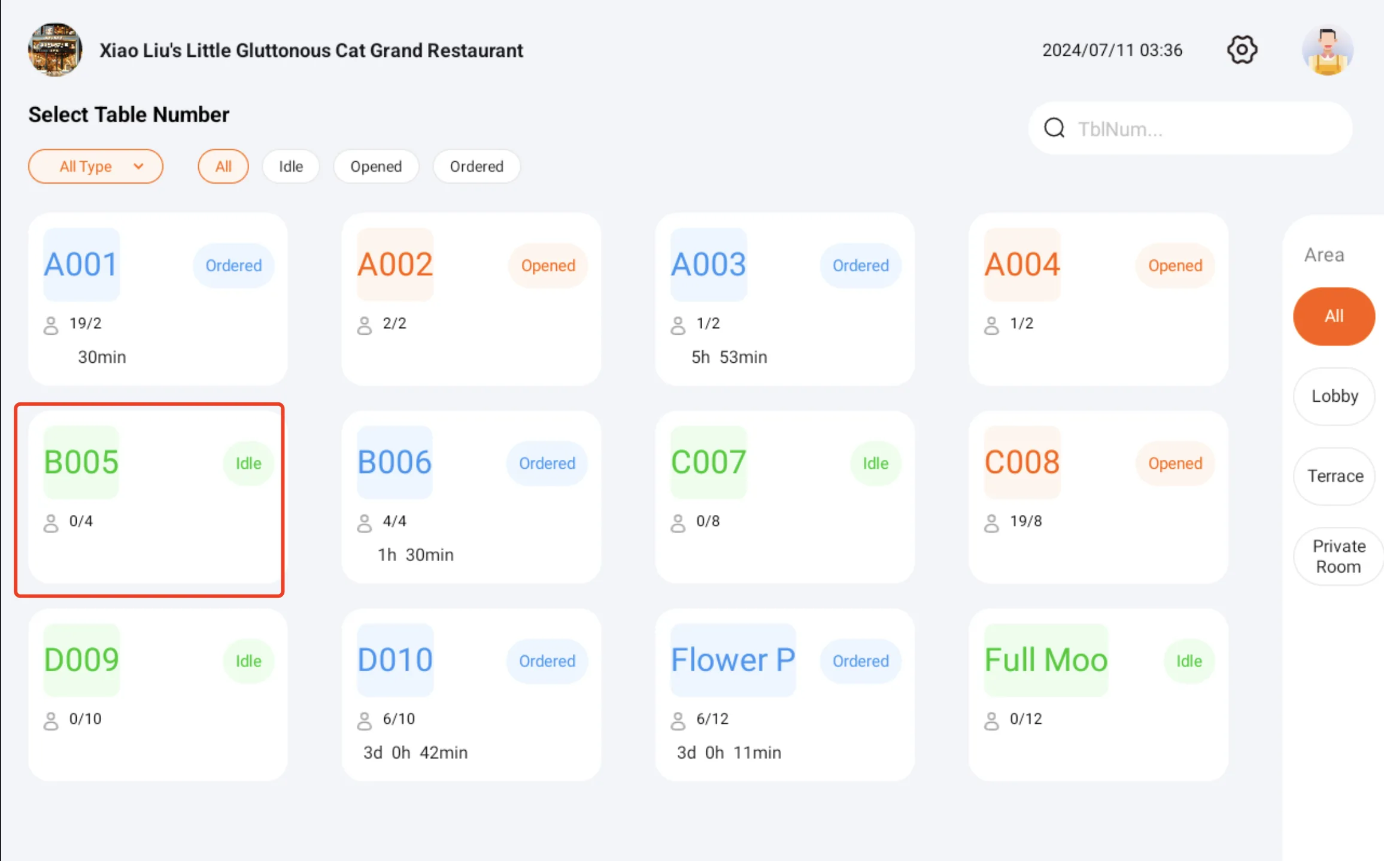Open table A001 card

[158, 299]
